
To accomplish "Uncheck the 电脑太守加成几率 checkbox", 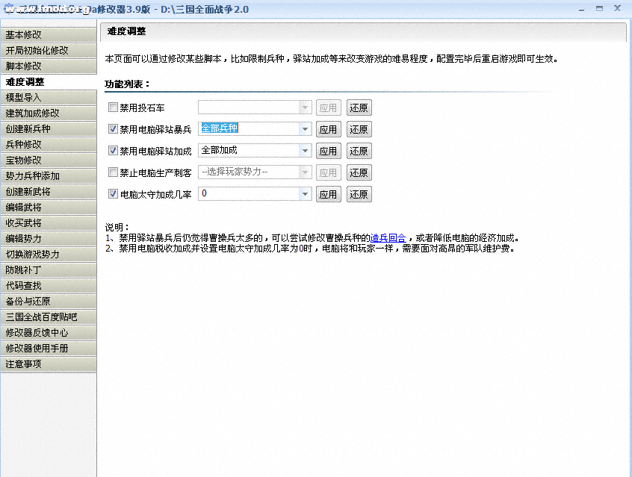I will pyautogui.click(x=114, y=194).
